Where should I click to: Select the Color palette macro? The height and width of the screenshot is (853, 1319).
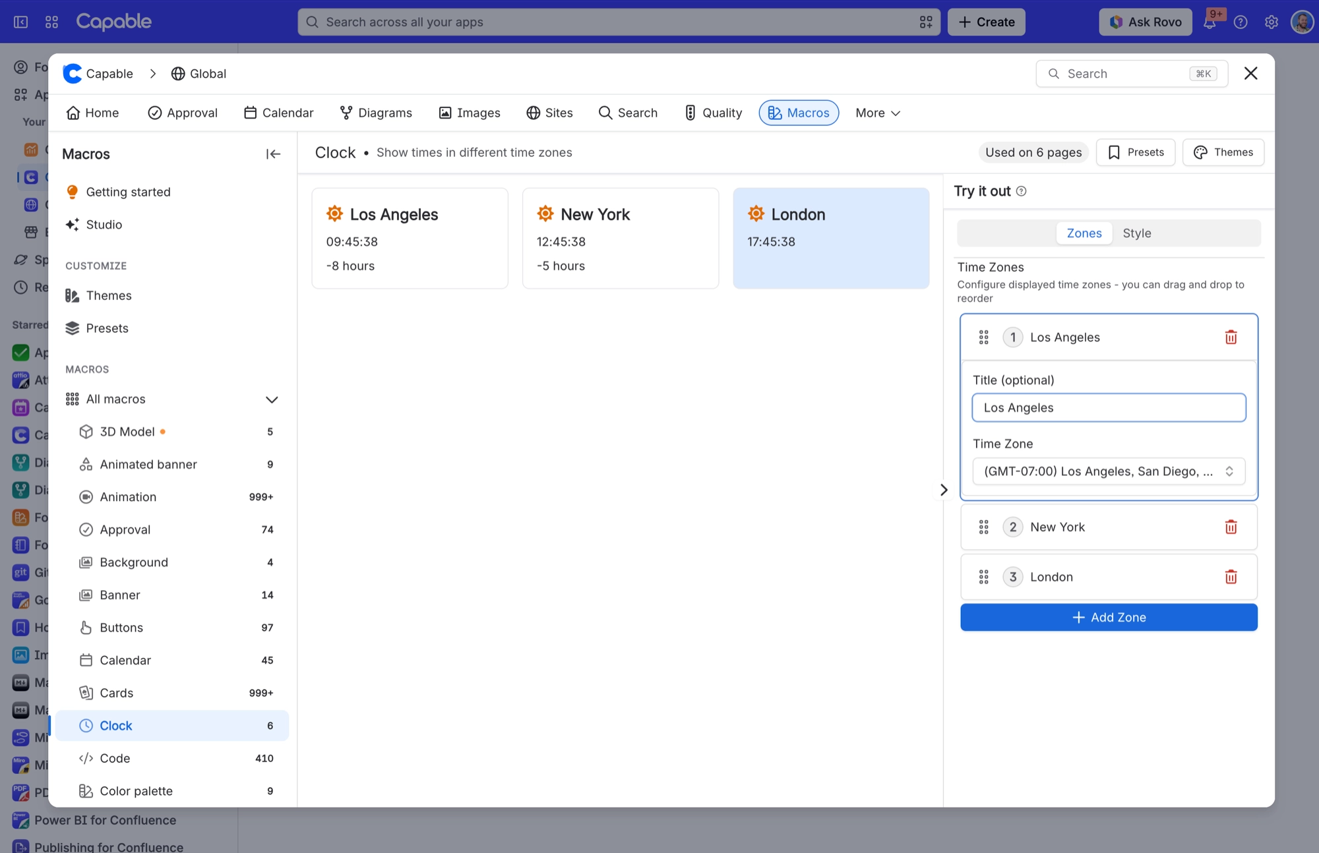click(172, 791)
